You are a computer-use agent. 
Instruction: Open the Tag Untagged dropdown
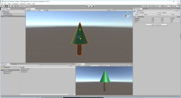coord(148,13)
